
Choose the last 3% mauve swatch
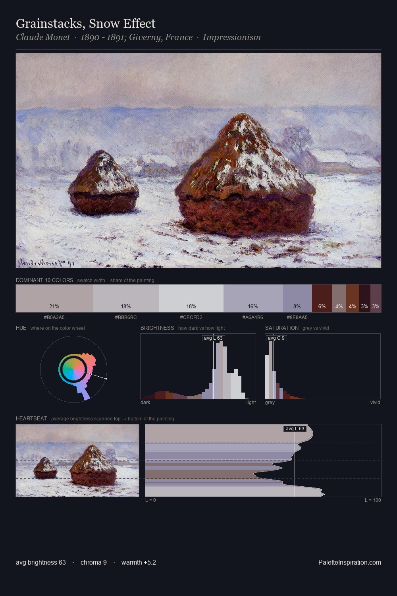click(x=376, y=298)
